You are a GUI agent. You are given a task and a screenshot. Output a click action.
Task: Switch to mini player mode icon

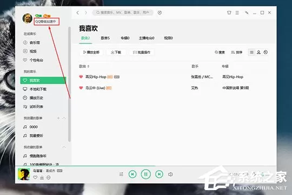pyautogui.click(x=247, y=12)
